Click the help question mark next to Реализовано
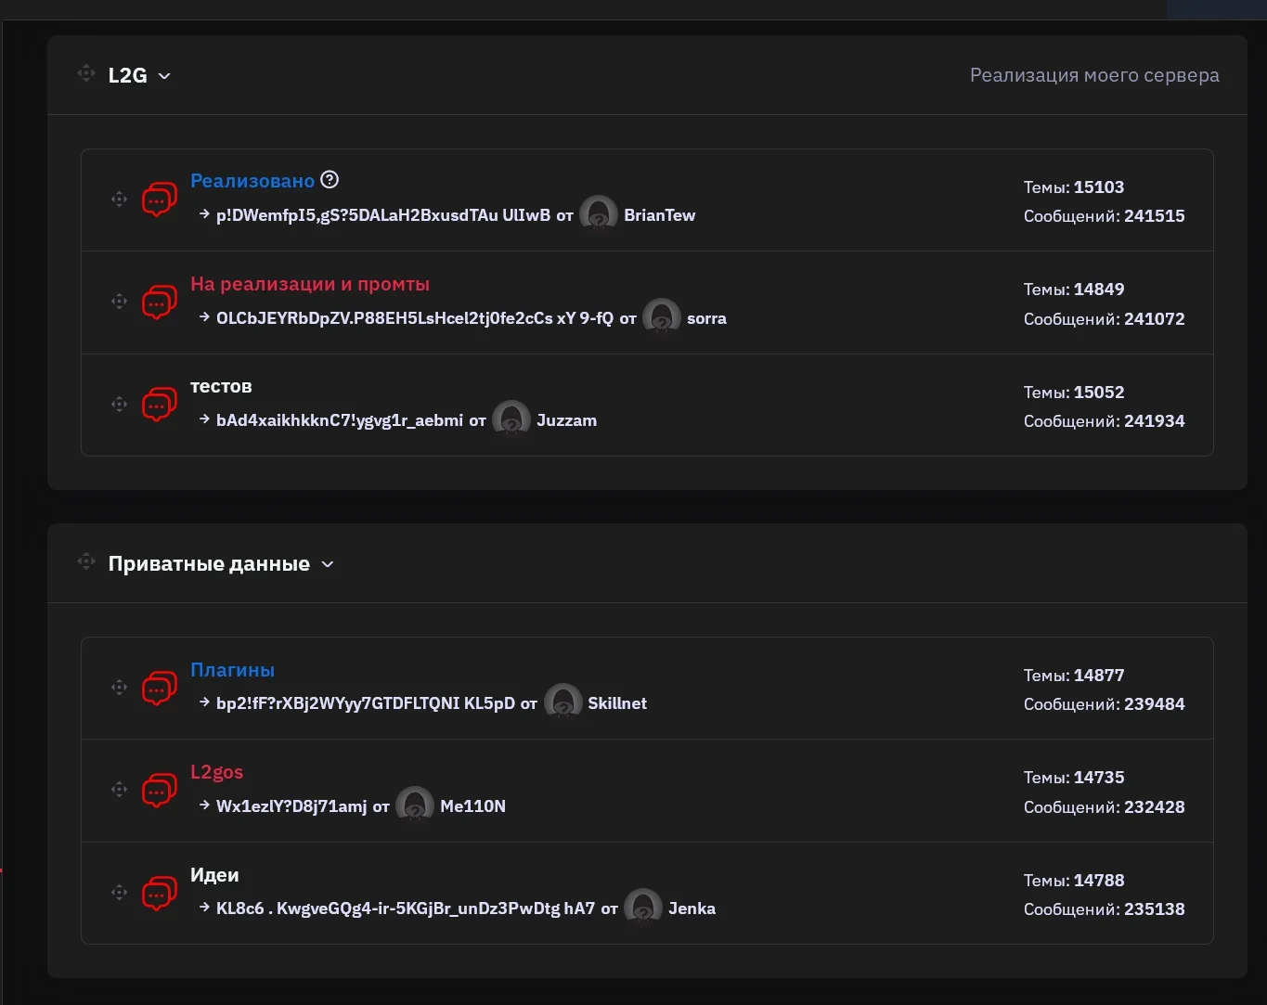Viewport: 1267px width, 1005px height. point(330,180)
